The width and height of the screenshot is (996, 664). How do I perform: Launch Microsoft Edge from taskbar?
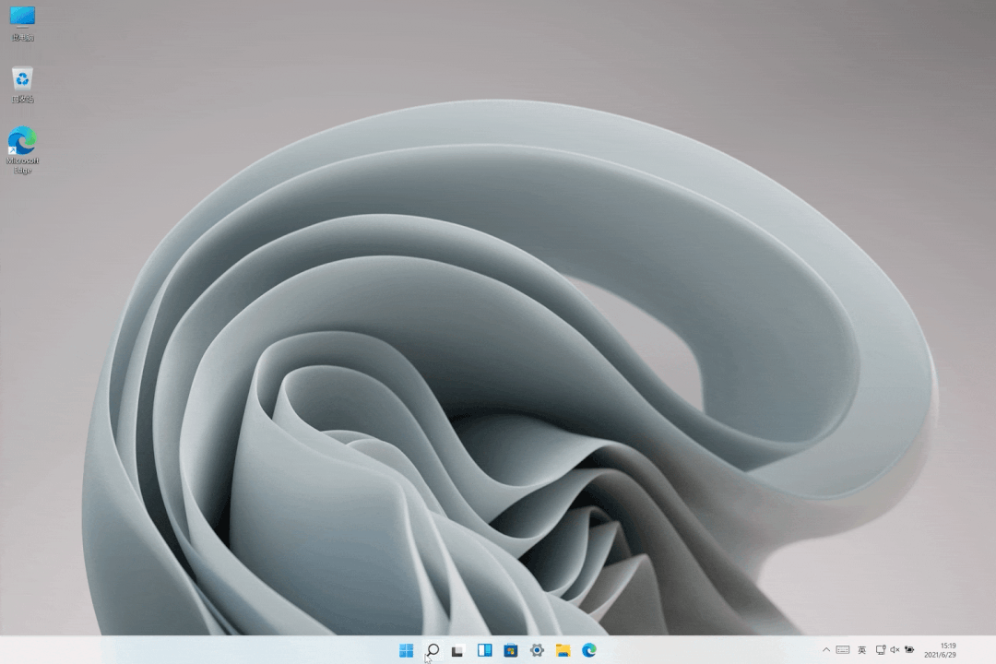pyautogui.click(x=588, y=650)
